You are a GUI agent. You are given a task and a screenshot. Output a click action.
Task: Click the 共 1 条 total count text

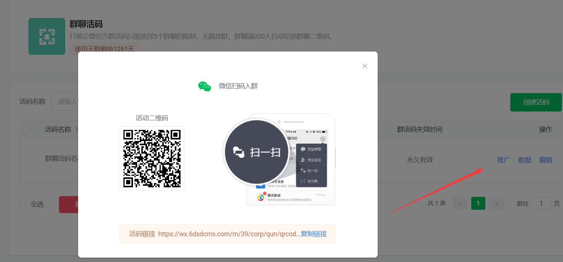437,203
